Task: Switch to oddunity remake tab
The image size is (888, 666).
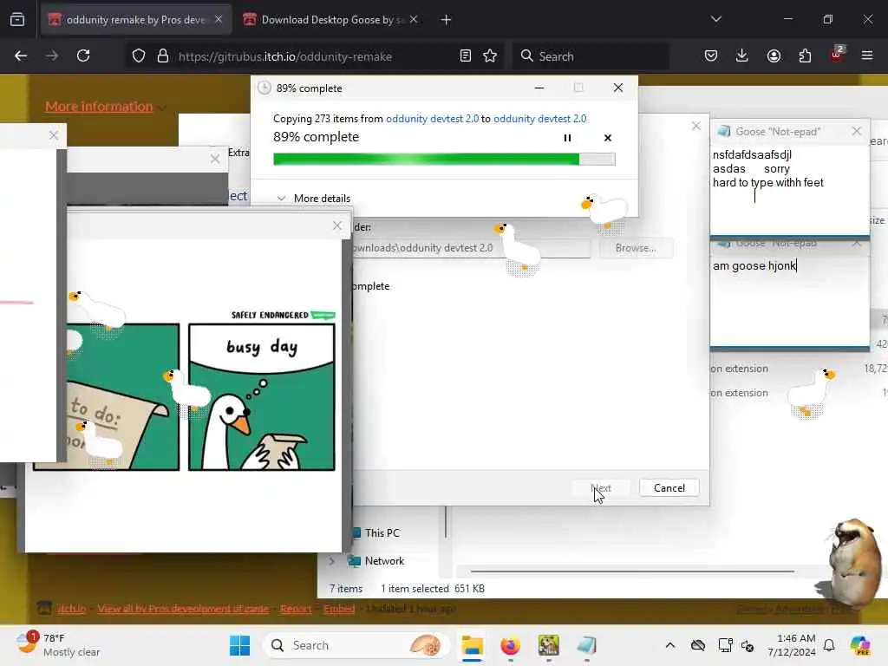Action: (136, 20)
